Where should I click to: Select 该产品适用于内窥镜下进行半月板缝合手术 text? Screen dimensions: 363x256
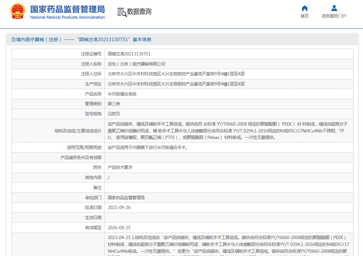148,147
